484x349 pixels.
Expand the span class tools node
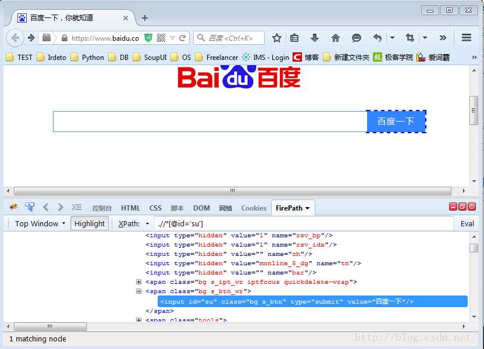click(138, 320)
